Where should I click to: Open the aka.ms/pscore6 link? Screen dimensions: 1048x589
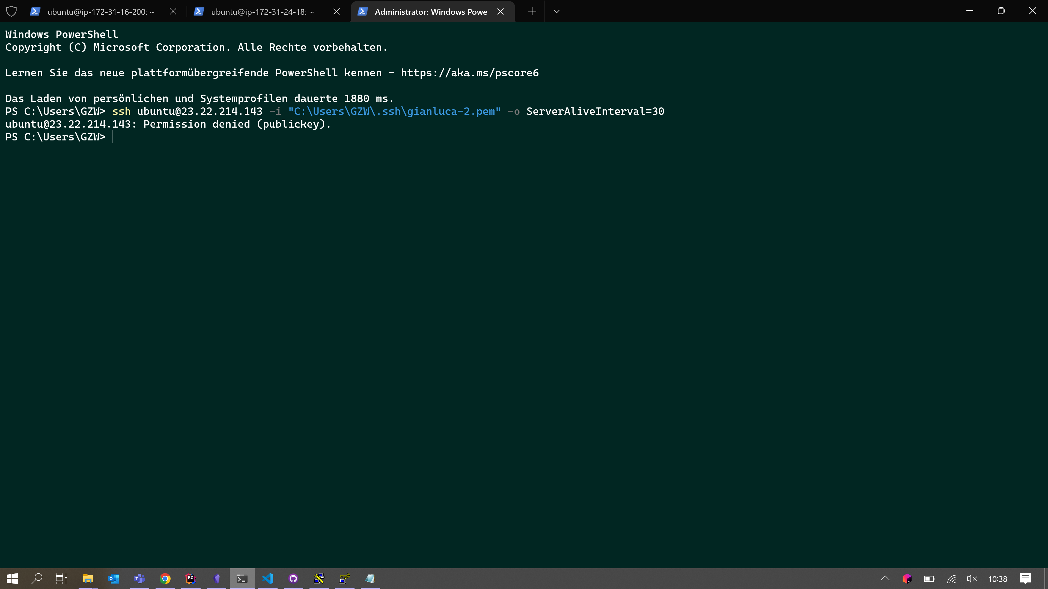point(469,73)
